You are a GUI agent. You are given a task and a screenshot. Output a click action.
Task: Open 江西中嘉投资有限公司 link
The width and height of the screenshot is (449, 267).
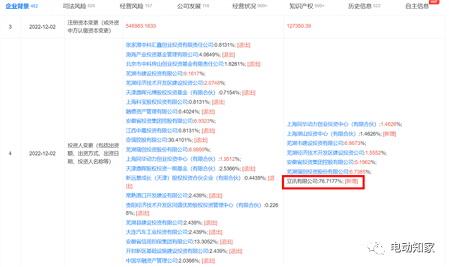tap(152, 131)
